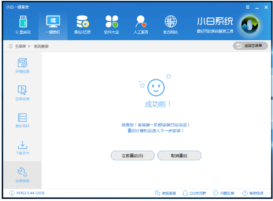Viewport: 273px width, 201px height.
Task: Click 选择系统 step in sidebar
Action: point(22,93)
